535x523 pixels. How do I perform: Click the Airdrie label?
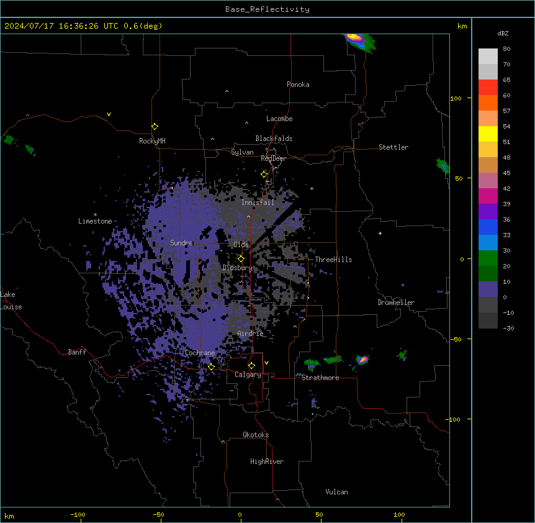pos(250,334)
